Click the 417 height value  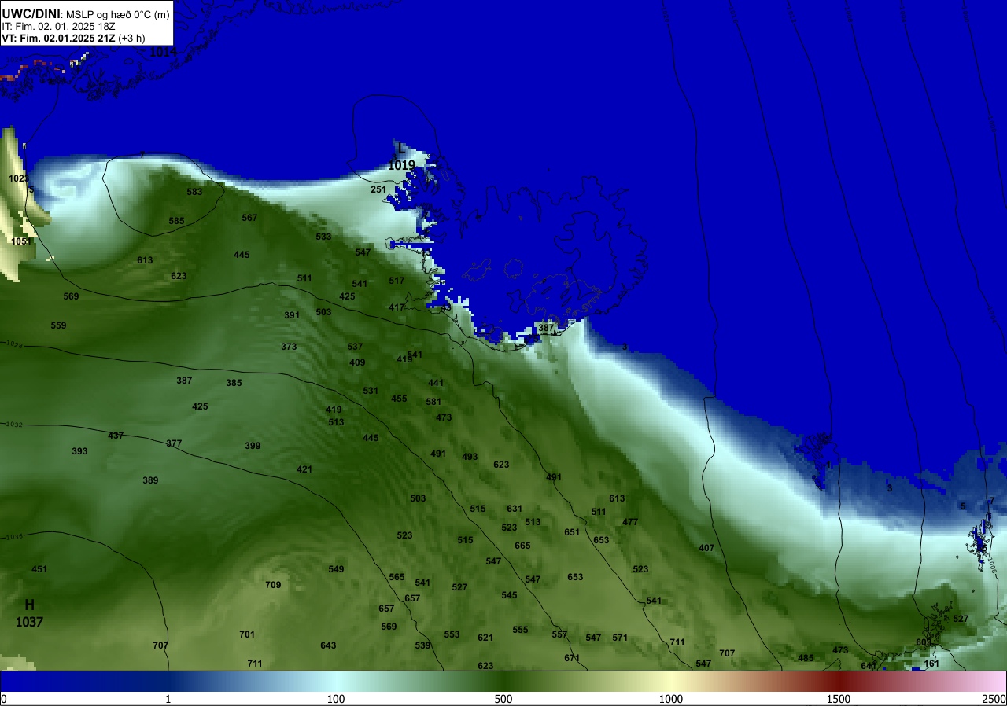[x=397, y=307]
